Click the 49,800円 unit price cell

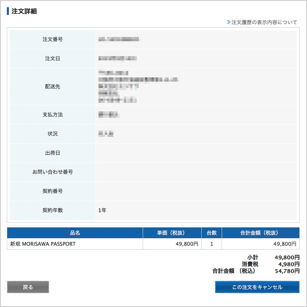click(x=172, y=244)
